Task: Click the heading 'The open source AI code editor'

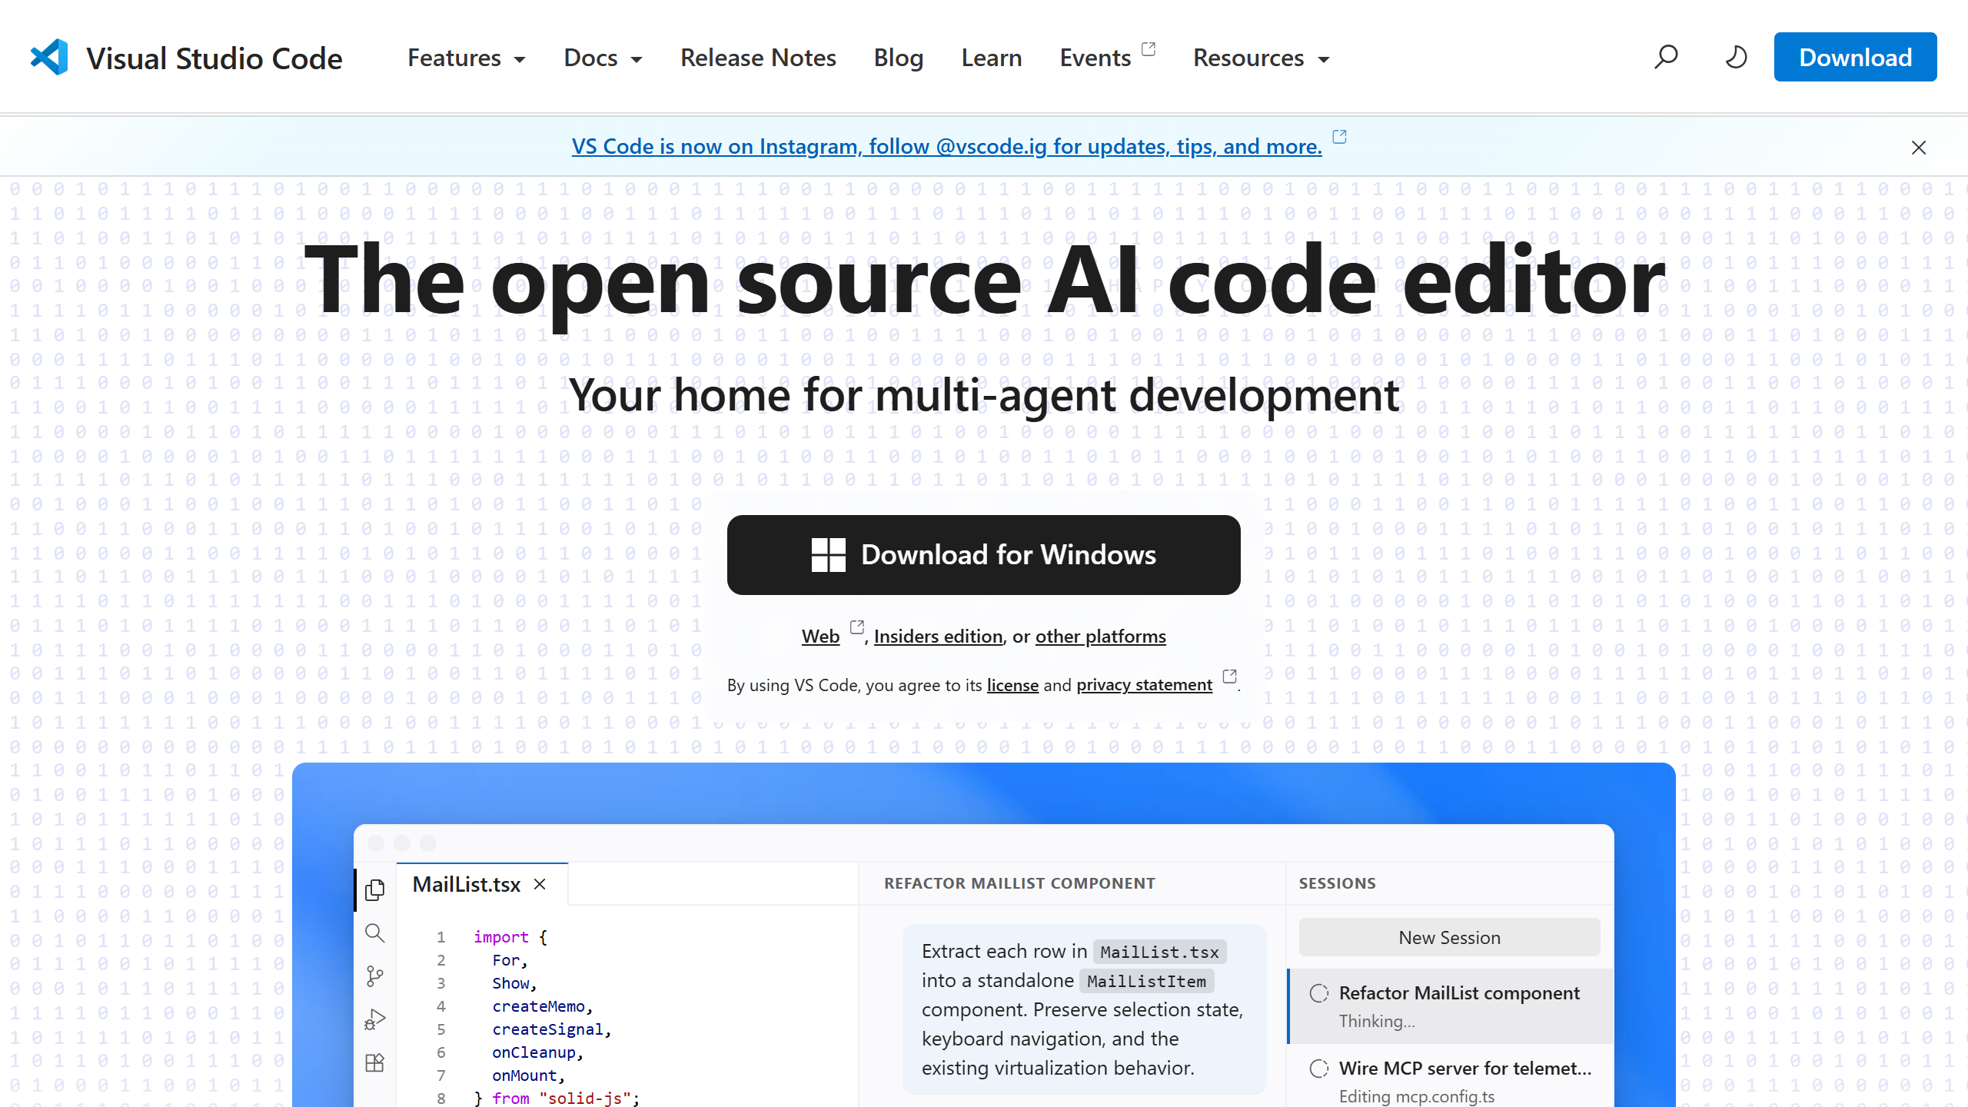Action: [x=984, y=281]
